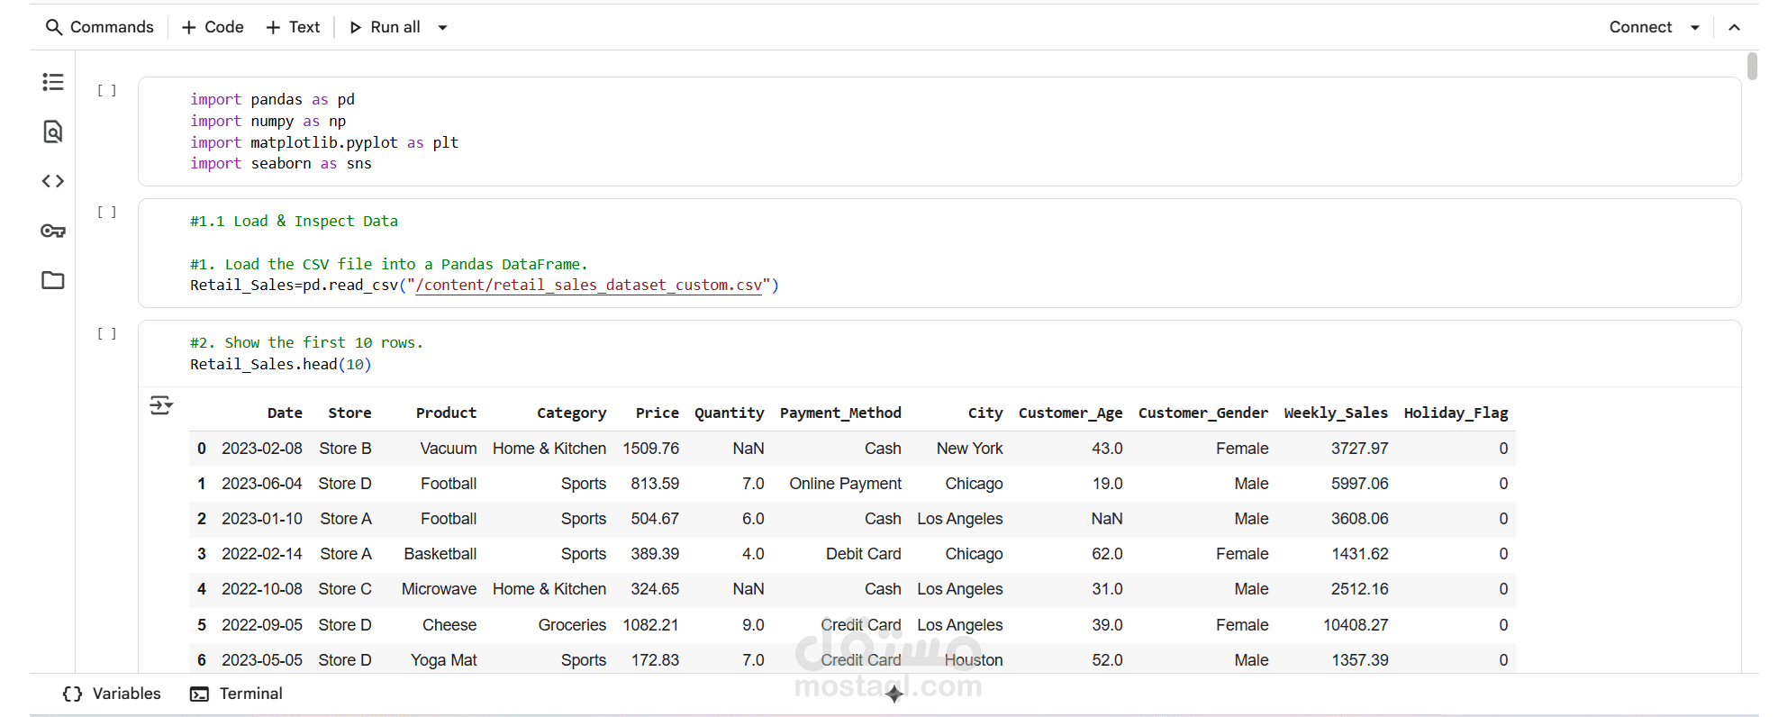Viewport: 1778px width, 717px height.
Task: Select the Basketball product cell
Action: click(x=440, y=554)
